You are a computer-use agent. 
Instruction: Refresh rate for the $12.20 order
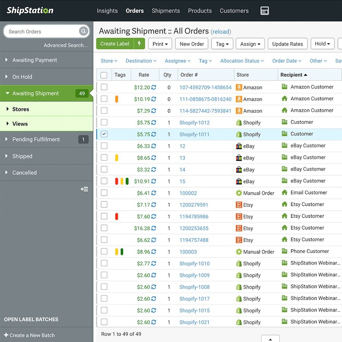tap(154, 87)
